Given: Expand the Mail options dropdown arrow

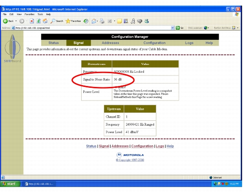Looking at the screenshot, I should 98,21.
